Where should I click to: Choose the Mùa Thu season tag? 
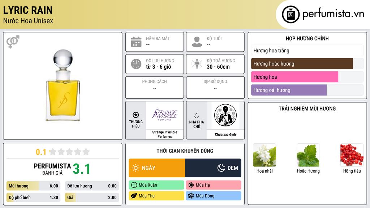click(156, 196)
